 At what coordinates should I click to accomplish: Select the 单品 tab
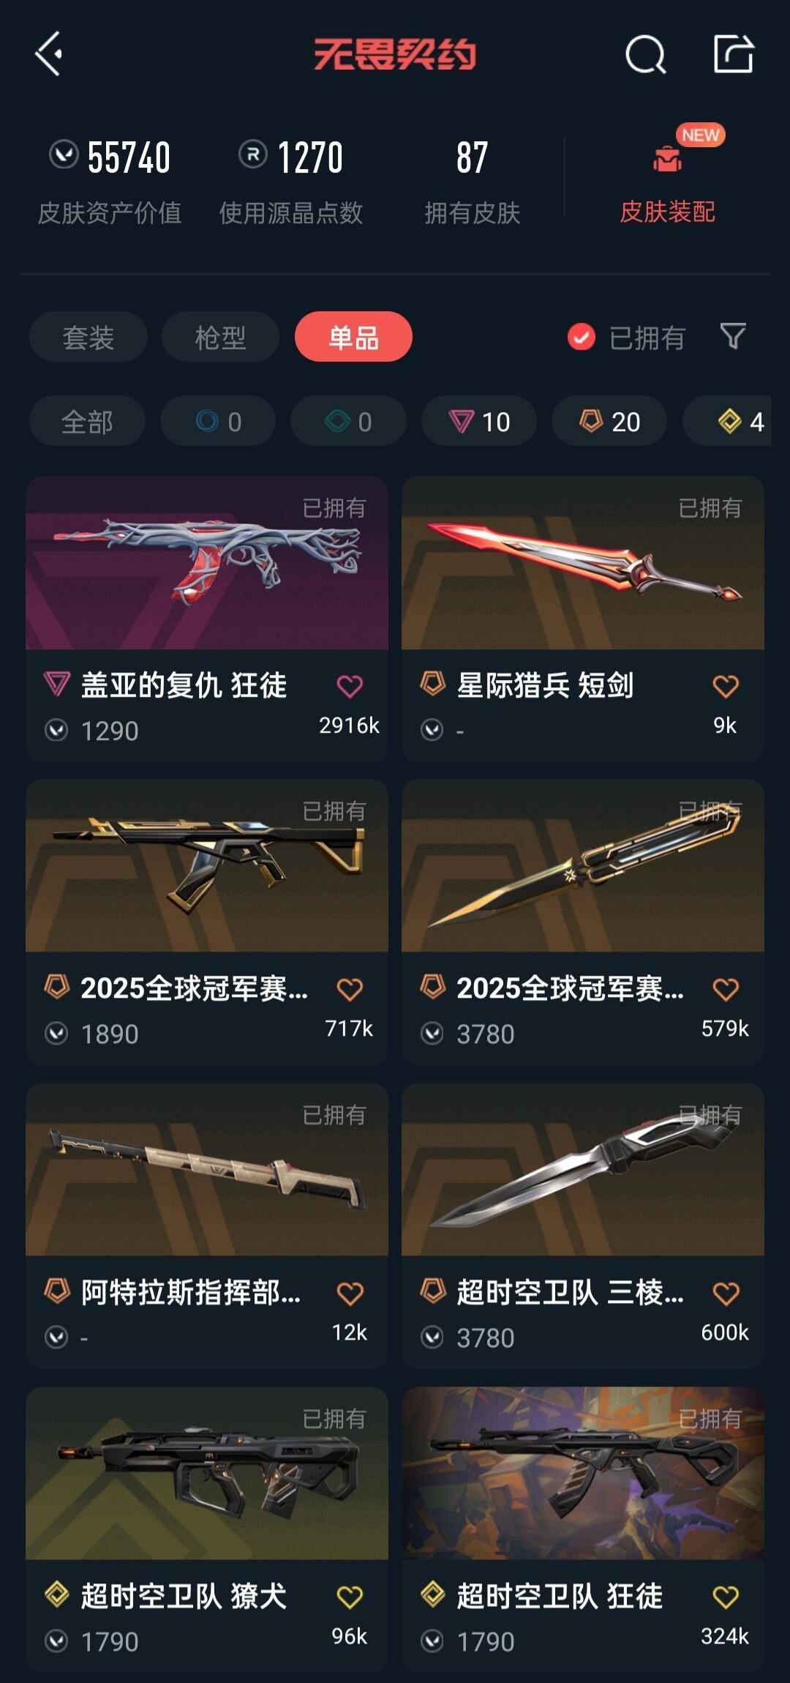click(x=353, y=337)
